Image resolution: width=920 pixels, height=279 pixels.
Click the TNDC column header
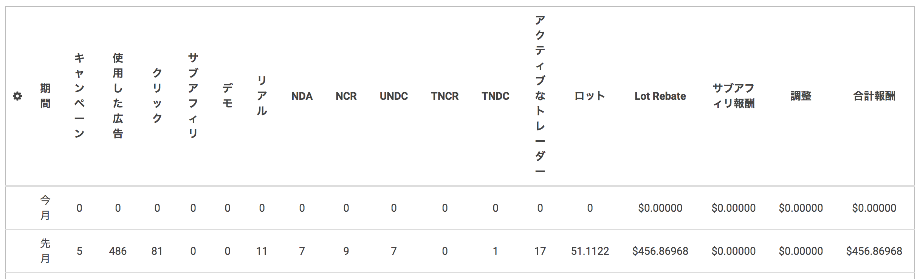coord(496,96)
